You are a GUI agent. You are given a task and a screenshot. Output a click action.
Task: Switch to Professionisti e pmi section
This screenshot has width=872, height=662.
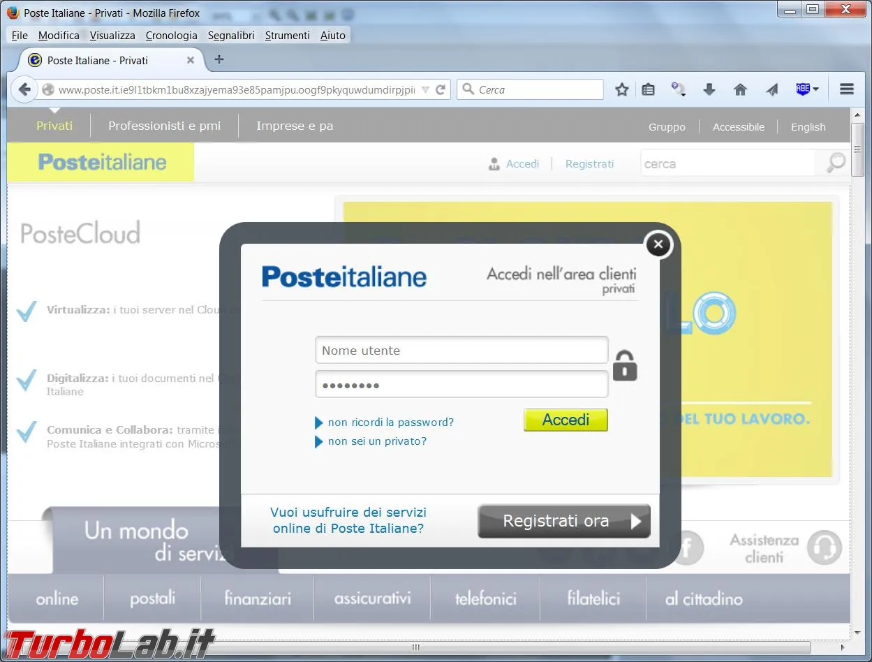pos(164,126)
